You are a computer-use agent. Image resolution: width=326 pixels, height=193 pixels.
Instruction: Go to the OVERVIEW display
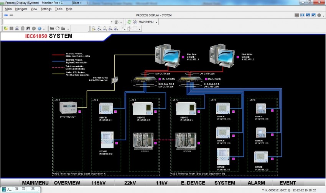click(67, 183)
